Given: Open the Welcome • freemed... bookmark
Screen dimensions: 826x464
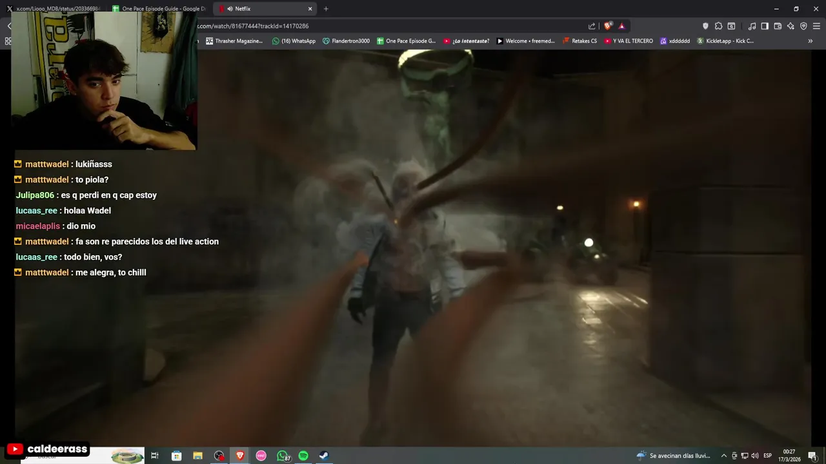Looking at the screenshot, I should 526,41.
